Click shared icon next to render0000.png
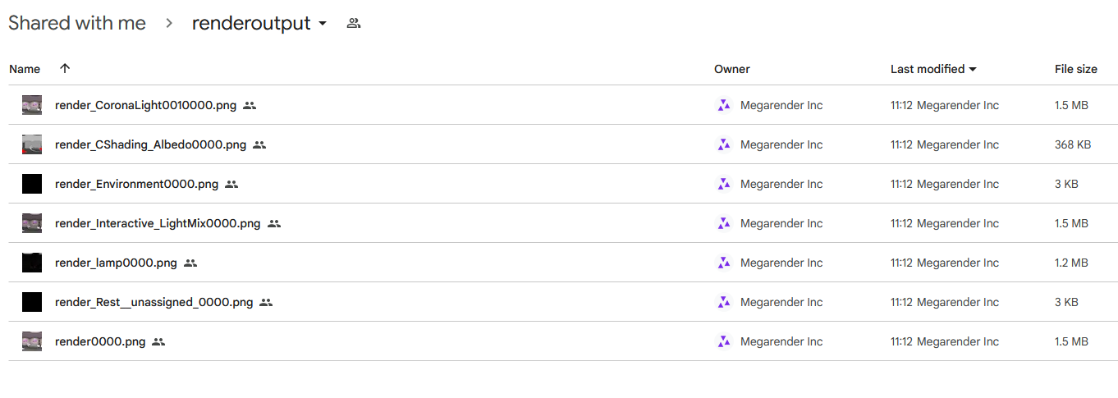Screen dimensions: 1118x398 click(158, 342)
